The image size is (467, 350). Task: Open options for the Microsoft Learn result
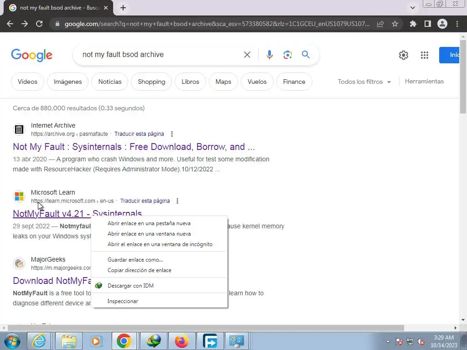click(x=177, y=201)
